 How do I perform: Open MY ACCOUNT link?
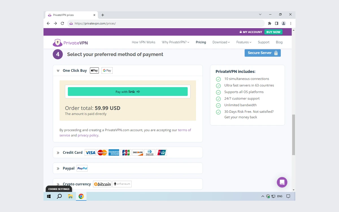[251, 32]
